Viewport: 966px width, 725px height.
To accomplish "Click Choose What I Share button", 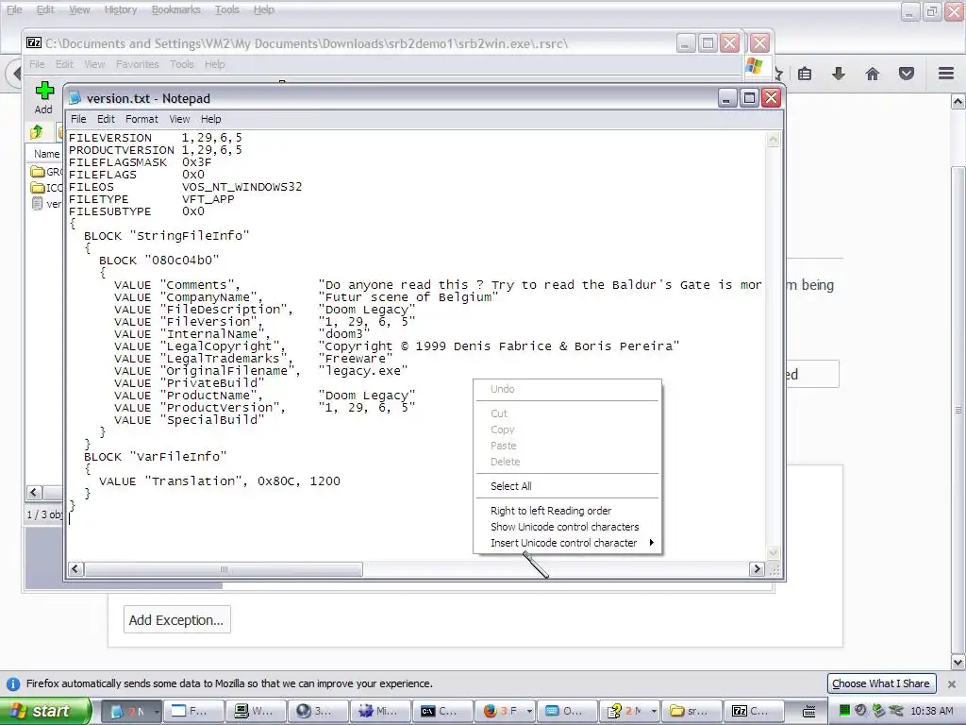I will coord(881,683).
